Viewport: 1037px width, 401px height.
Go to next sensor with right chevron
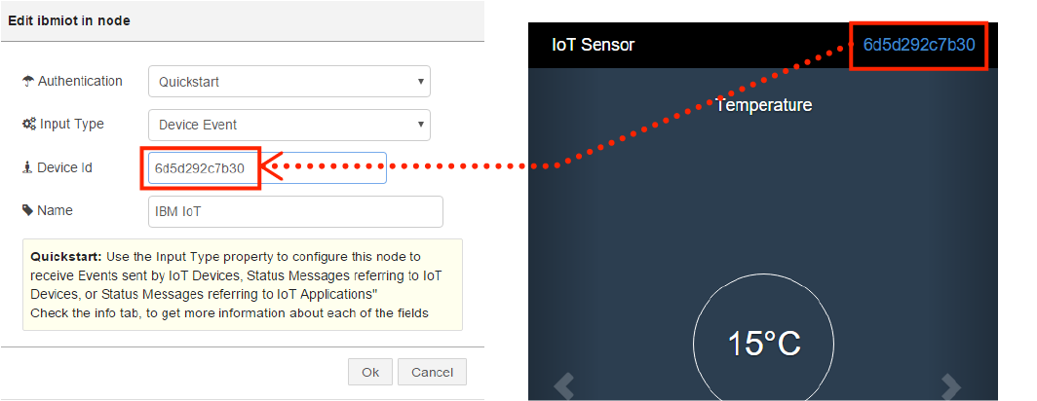tap(950, 387)
